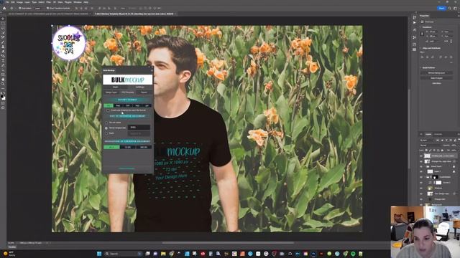Open the Settings tab in Bulk Mockup
Image resolution: width=460 pixels, height=258 pixels.
[140, 87]
